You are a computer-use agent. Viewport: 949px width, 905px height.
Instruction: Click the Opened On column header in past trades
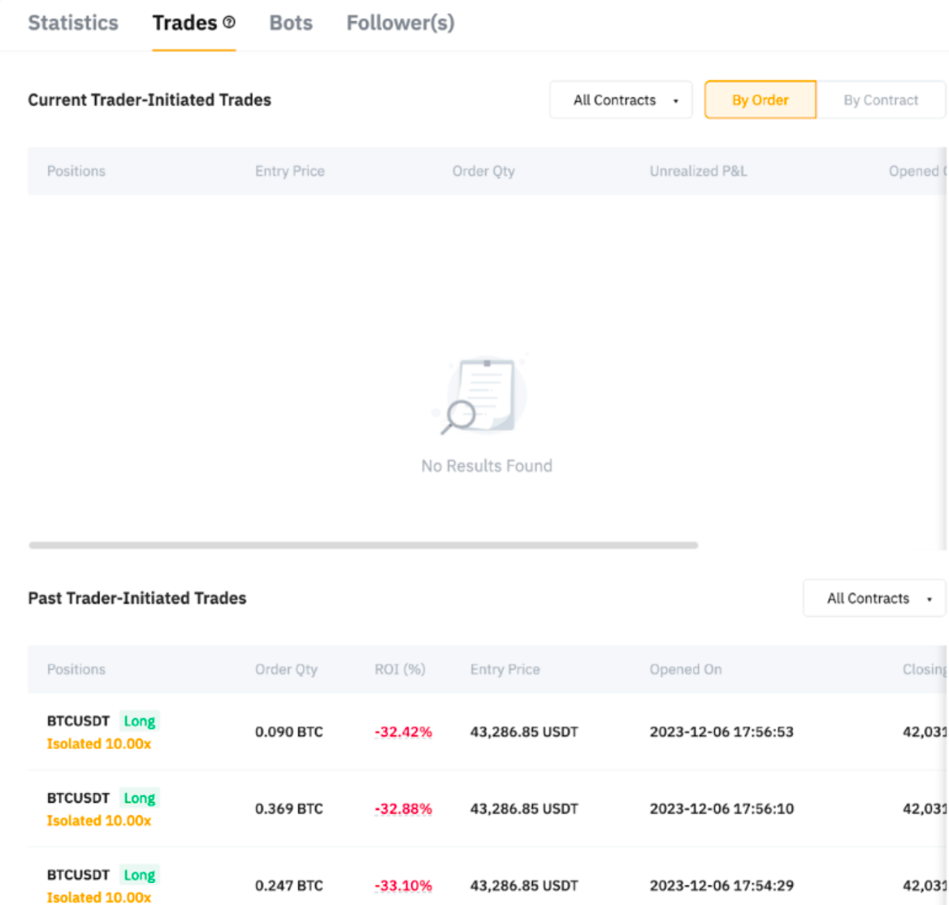coord(685,669)
